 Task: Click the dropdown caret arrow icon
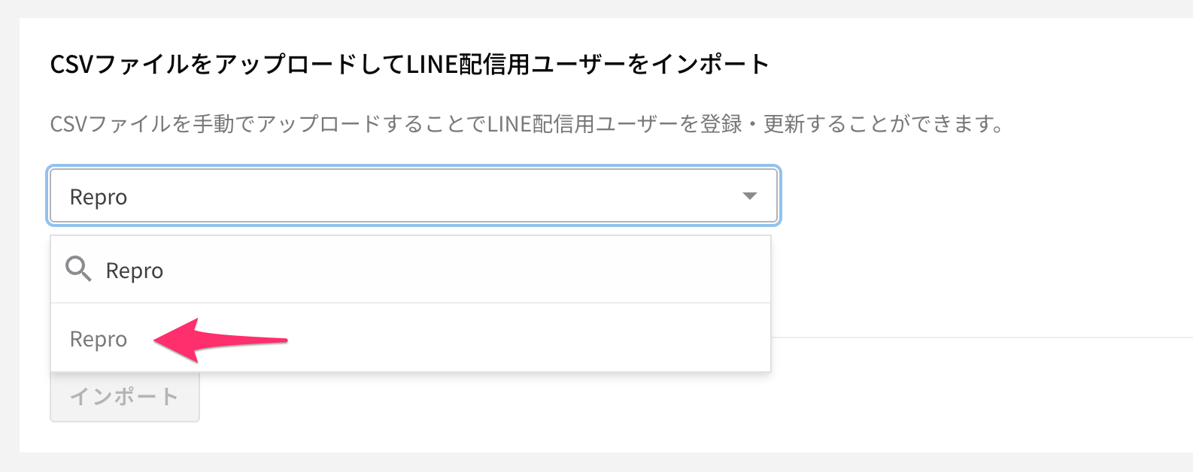(x=749, y=196)
